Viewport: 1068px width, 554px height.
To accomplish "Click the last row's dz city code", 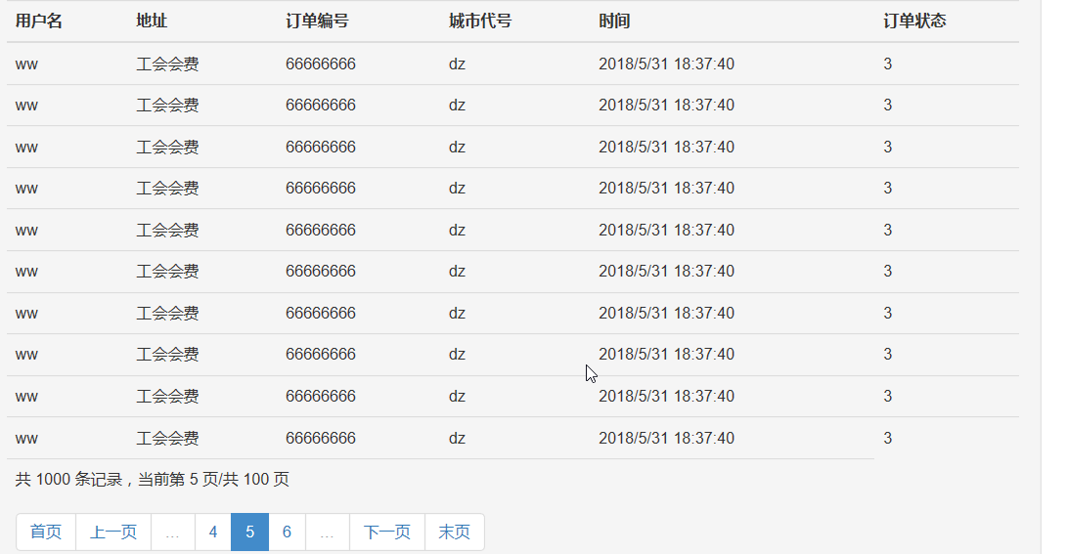I will [x=457, y=439].
